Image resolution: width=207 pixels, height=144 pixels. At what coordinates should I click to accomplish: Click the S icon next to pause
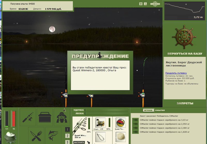145,4
